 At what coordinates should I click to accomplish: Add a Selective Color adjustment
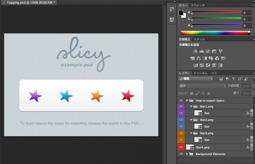(214, 65)
